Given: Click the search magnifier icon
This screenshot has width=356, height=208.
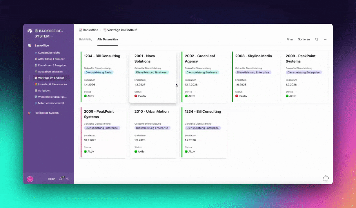Looking at the screenshot, I should coord(317,39).
